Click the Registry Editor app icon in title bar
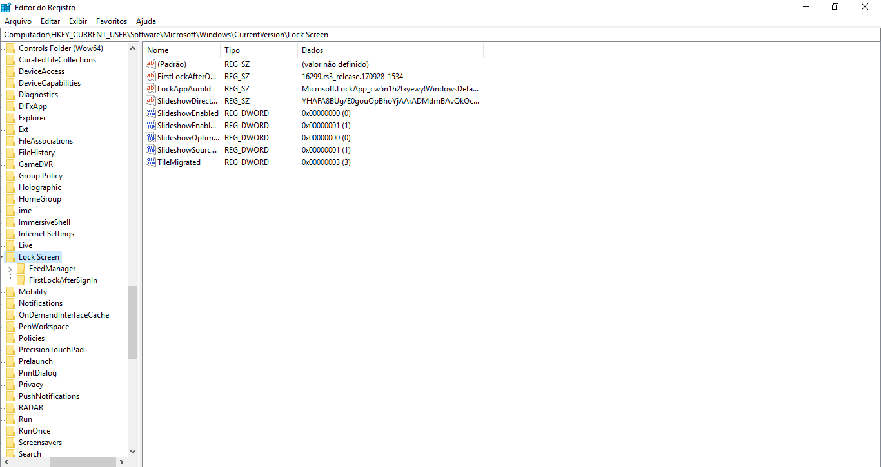The height and width of the screenshot is (467, 881). [6, 7]
